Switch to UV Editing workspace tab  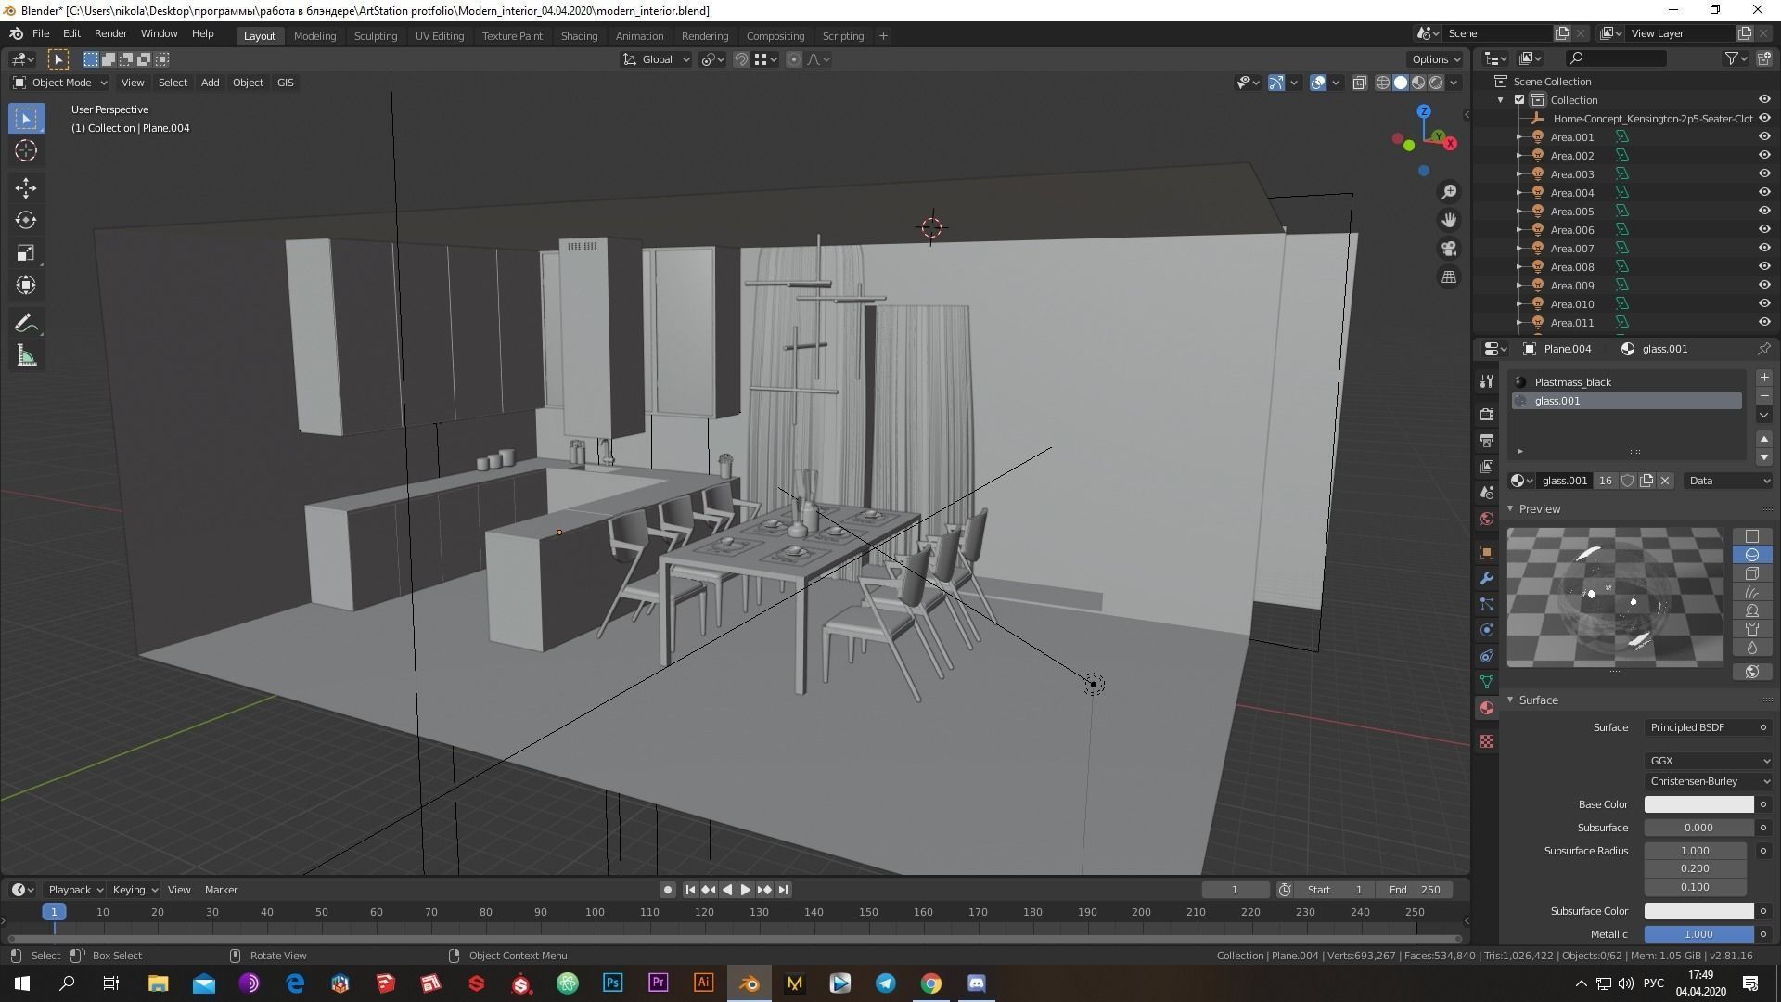[x=439, y=36]
